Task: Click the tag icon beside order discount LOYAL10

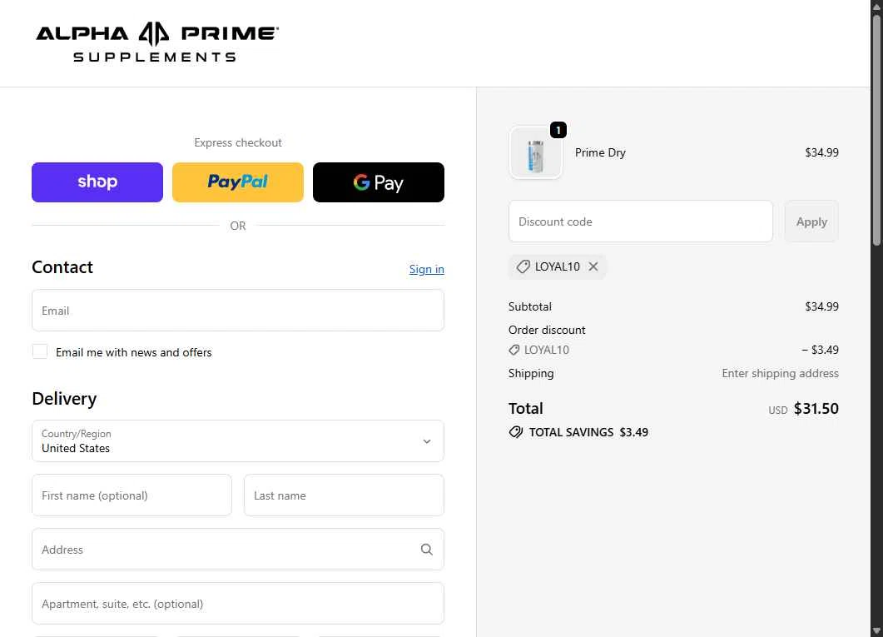Action: pyautogui.click(x=513, y=350)
